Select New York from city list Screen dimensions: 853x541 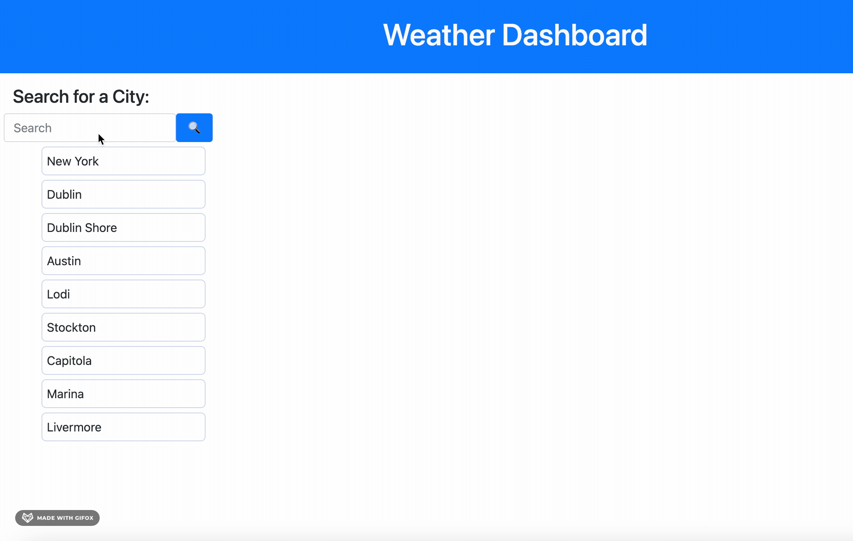pos(123,161)
